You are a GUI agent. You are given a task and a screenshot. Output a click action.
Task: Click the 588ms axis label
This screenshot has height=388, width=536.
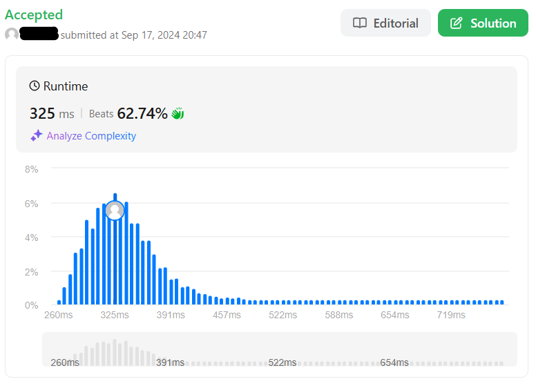coord(338,315)
